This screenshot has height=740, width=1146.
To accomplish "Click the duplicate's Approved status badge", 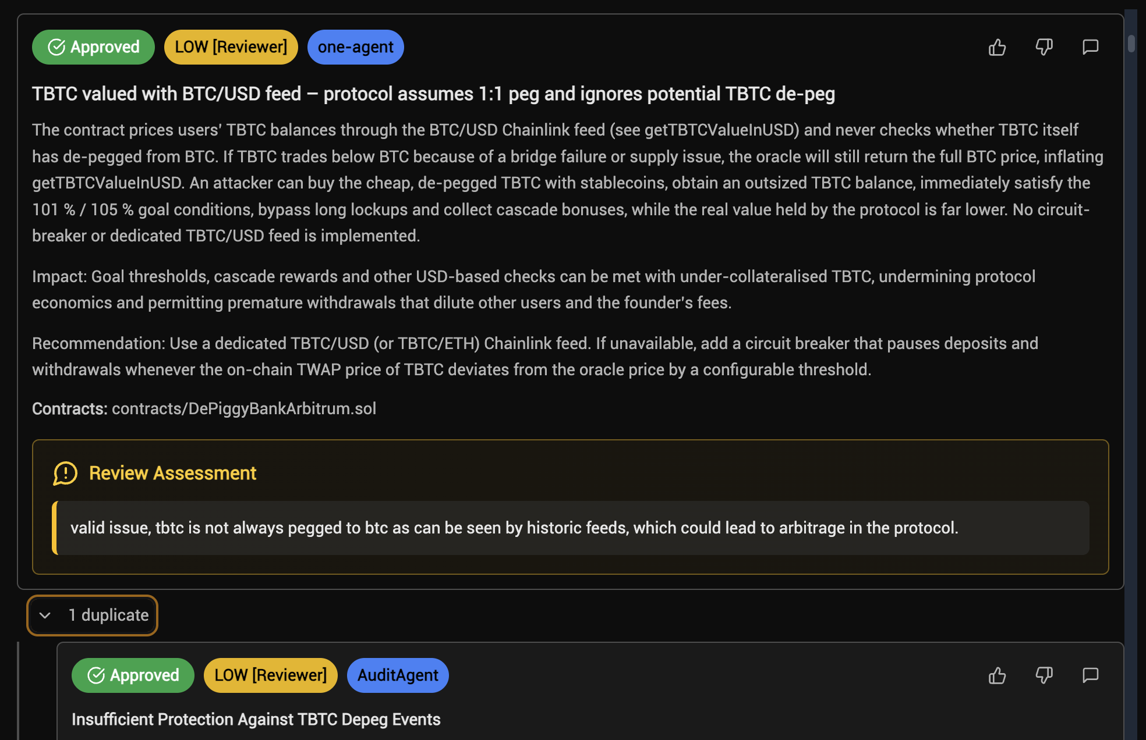I will coord(133,675).
